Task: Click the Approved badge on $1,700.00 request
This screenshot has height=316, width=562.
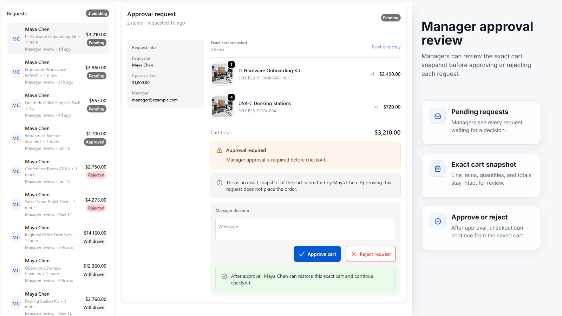Action: pos(95,142)
